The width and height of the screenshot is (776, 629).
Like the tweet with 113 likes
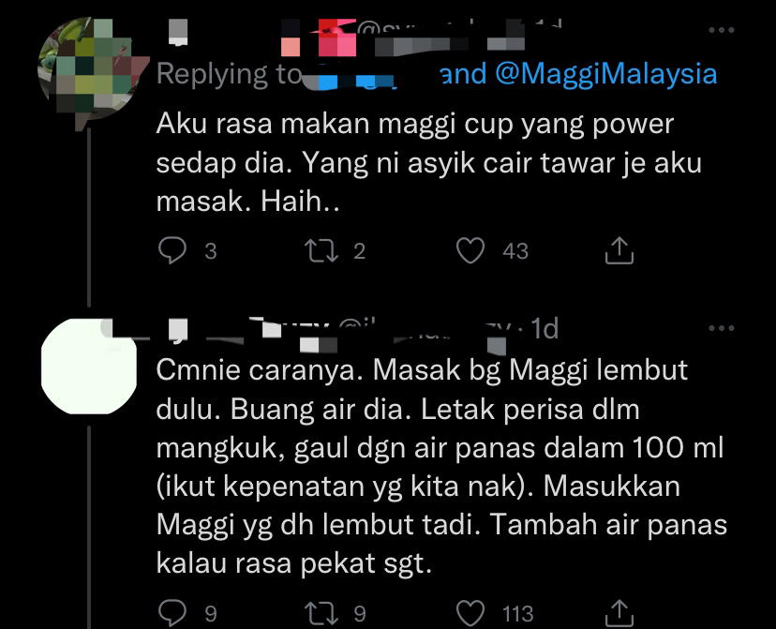(470, 613)
